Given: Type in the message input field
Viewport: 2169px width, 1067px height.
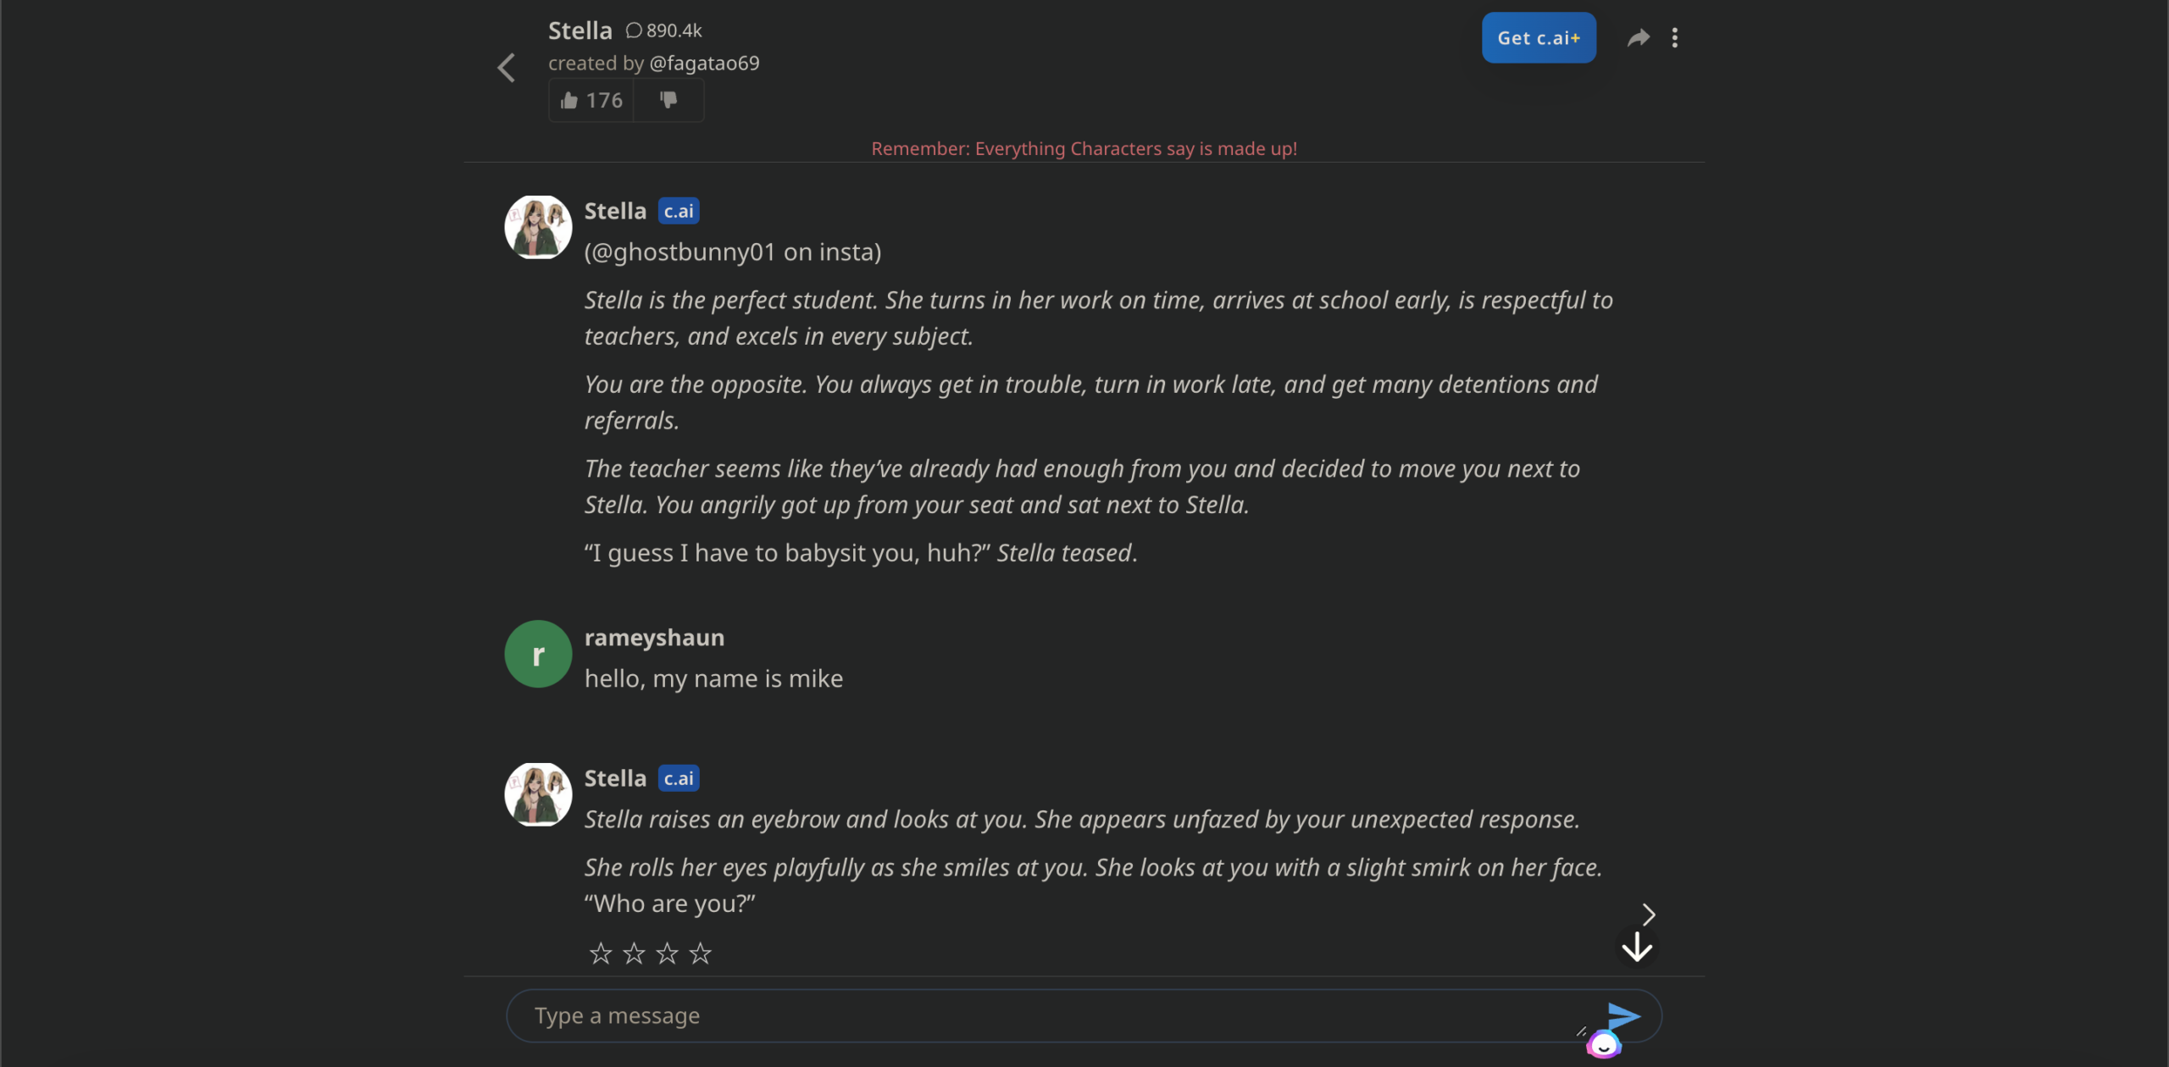Looking at the screenshot, I should pos(1051,1015).
